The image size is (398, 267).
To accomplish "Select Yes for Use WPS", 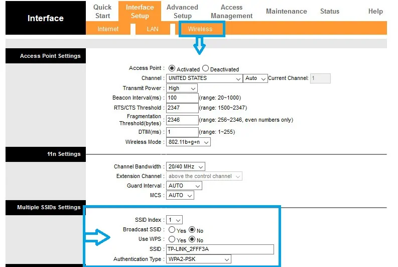I will click(x=172, y=239).
